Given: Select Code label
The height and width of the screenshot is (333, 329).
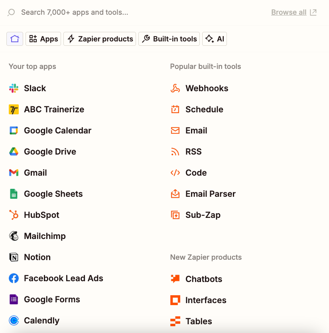Looking at the screenshot, I should [x=196, y=172].
